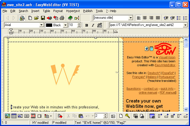The width and height of the screenshot is (190, 126).
Task: Insert text field (abl) icon
Action: point(20,116)
